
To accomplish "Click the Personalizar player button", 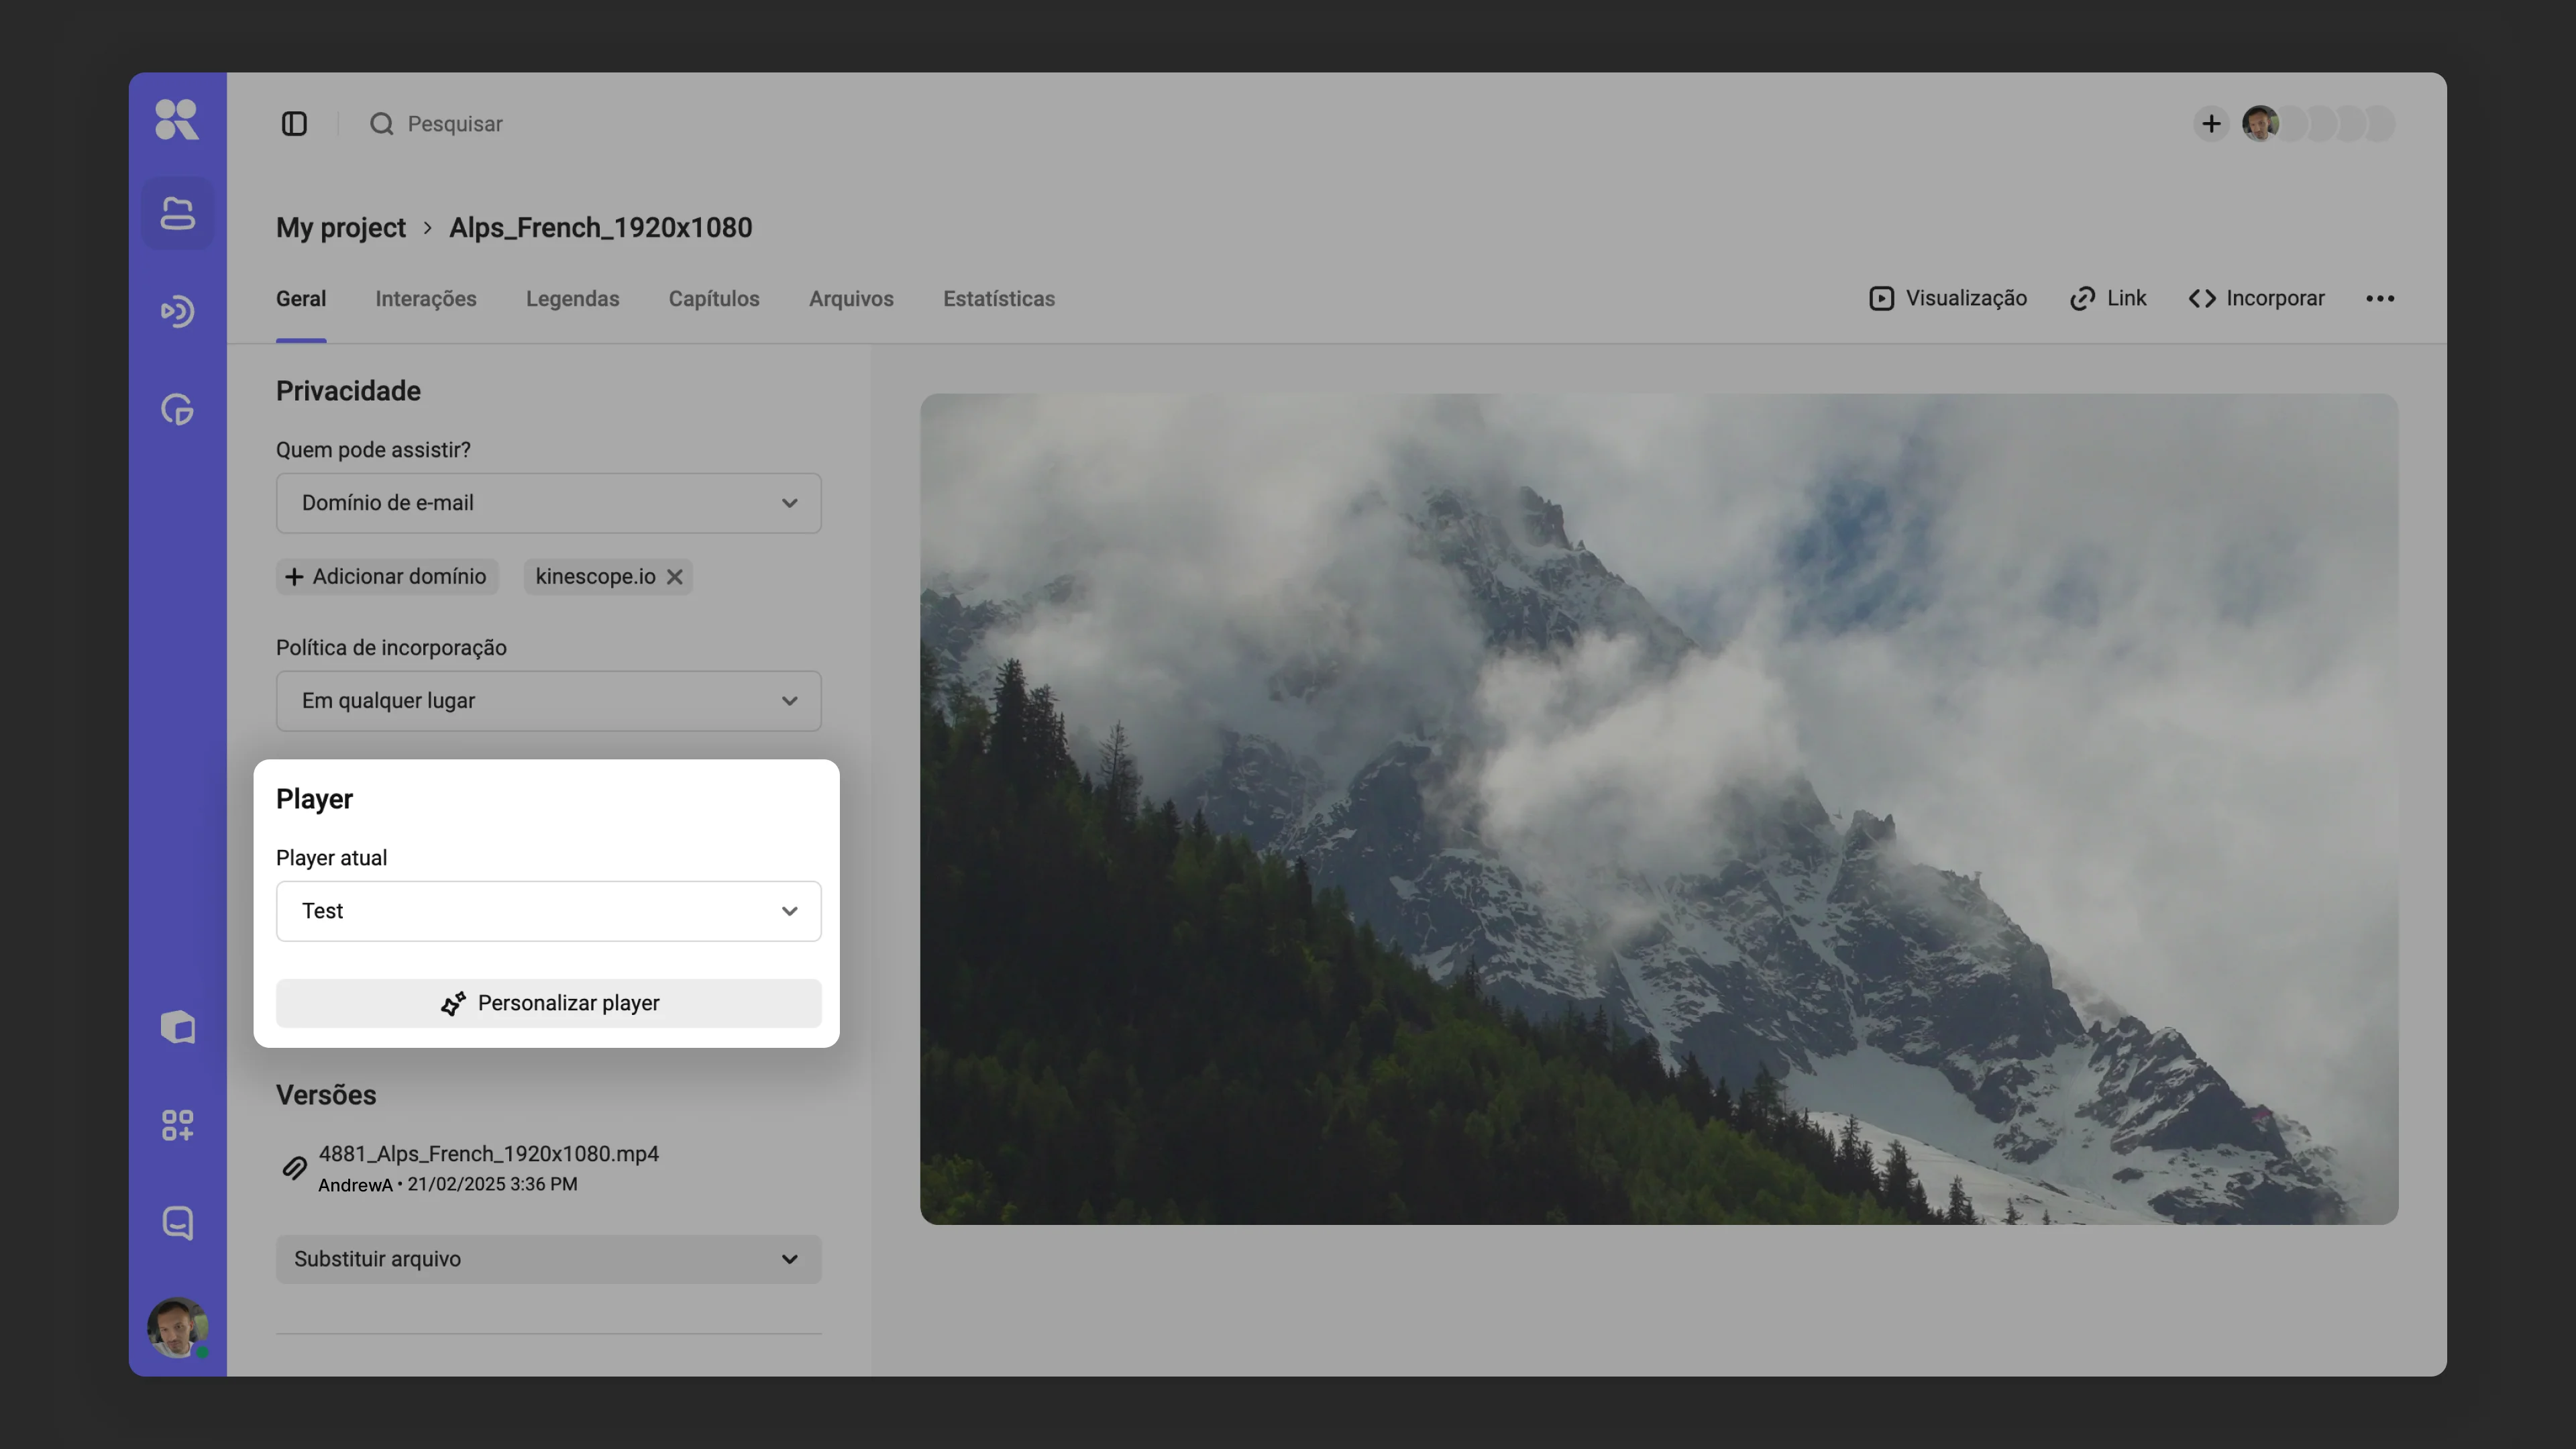I will coord(549,1003).
